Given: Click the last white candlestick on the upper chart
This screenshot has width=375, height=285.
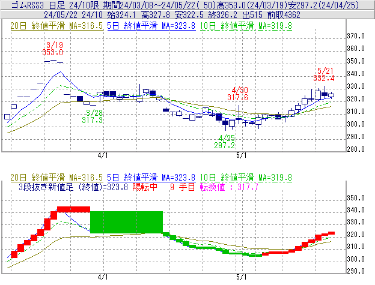Looking at the screenshot, I should 331,95.
